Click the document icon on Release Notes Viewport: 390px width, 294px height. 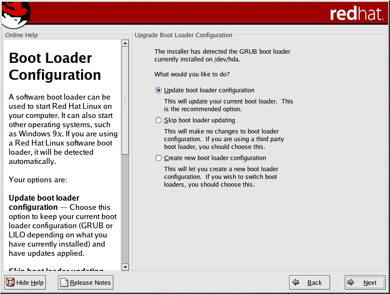pos(64,282)
